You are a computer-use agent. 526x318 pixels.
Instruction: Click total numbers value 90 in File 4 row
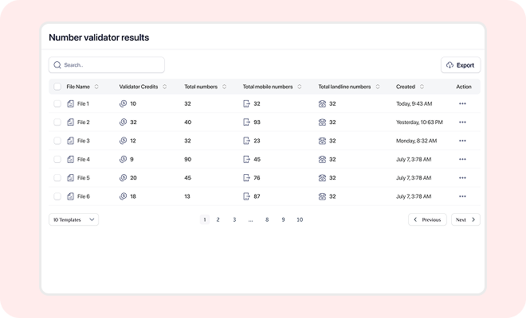pos(187,159)
